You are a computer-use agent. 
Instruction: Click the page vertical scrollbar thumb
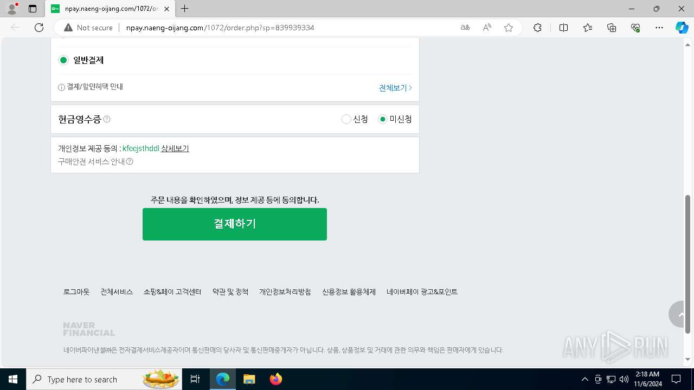pos(688,264)
